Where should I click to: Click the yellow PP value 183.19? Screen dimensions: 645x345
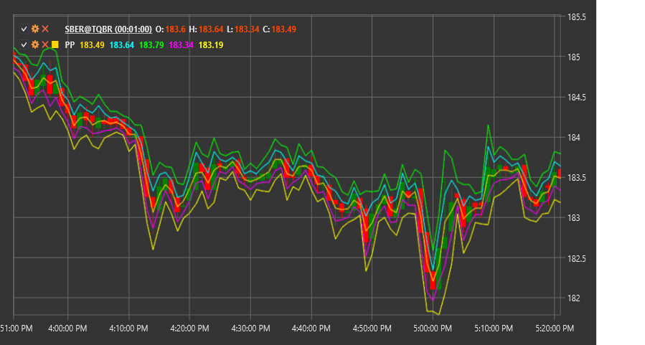coord(211,44)
